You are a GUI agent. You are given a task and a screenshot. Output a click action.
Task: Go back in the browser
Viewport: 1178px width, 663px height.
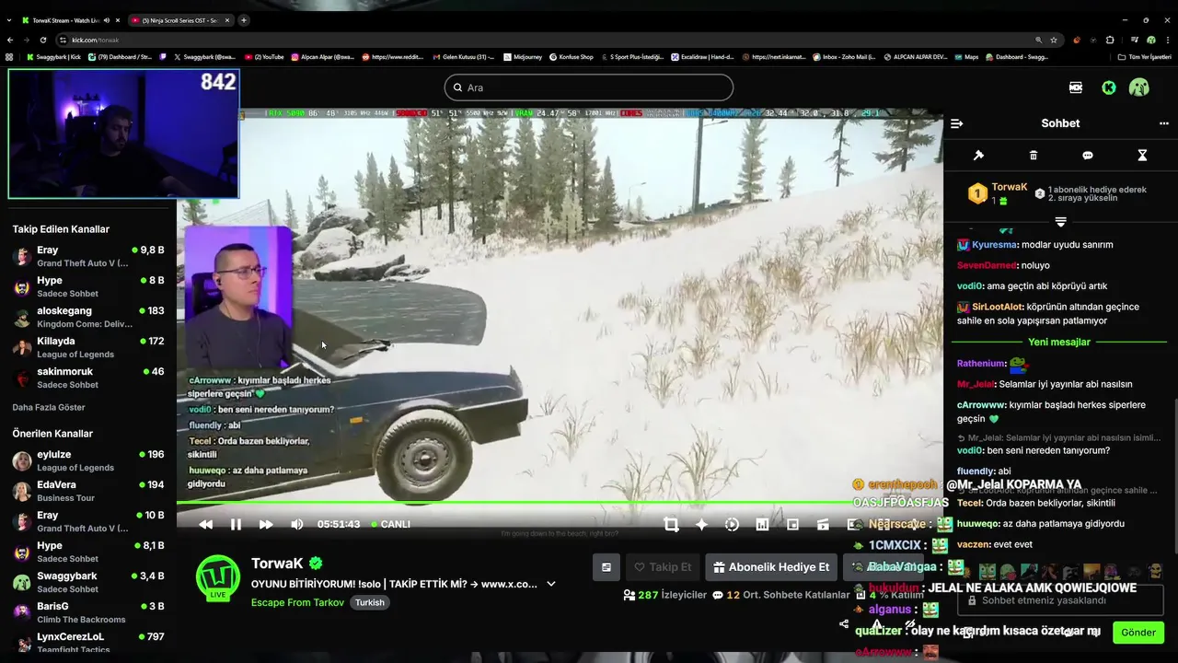(10, 40)
